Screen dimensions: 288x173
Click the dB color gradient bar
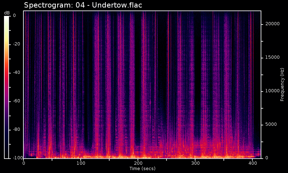click(7, 87)
